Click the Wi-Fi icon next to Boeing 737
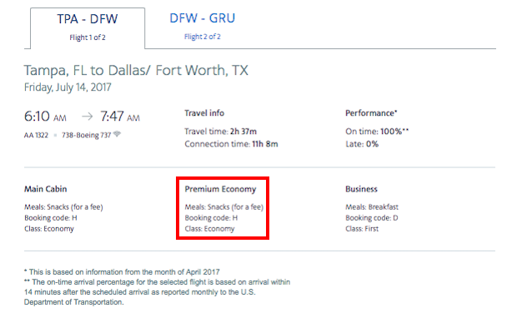517x313 pixels. click(x=117, y=134)
